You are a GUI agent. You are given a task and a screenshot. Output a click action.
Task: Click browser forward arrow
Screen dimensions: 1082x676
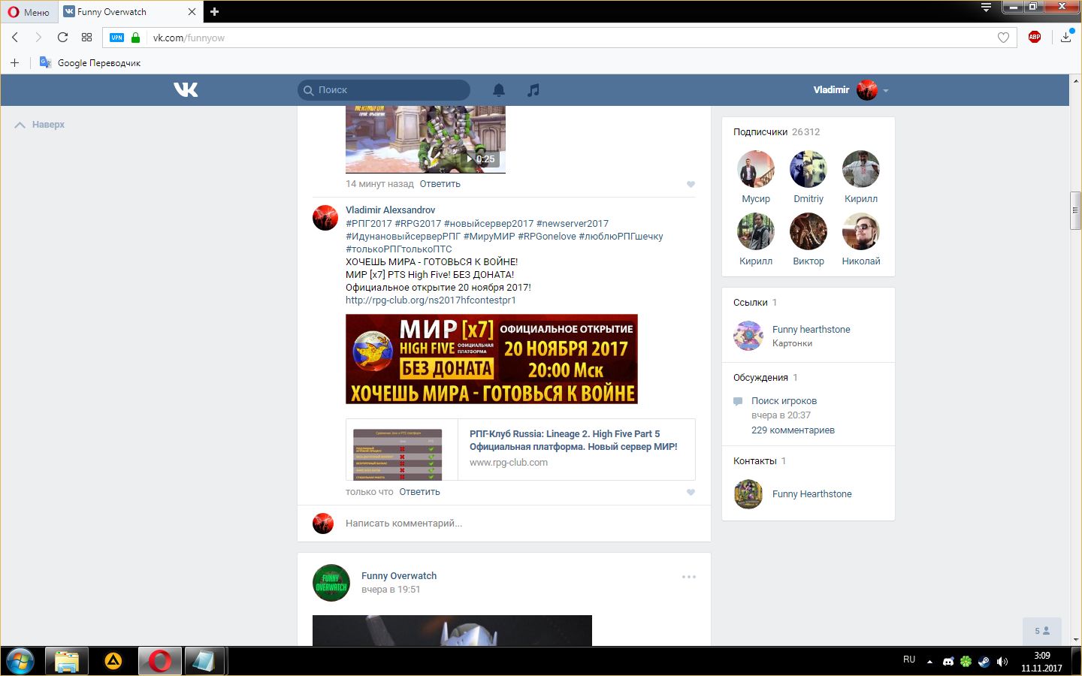click(x=38, y=38)
